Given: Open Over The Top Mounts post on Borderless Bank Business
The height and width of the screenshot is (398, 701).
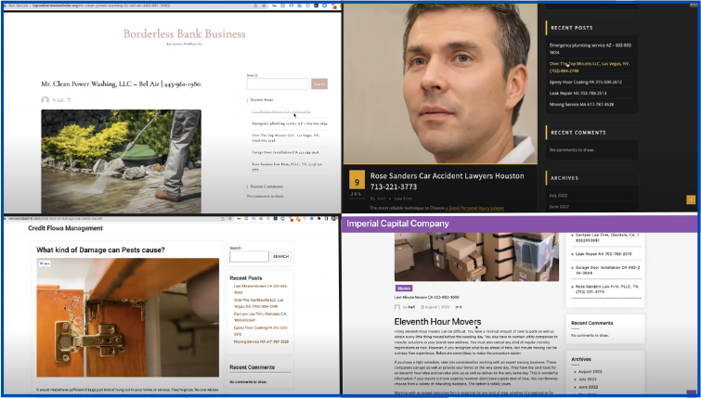Looking at the screenshot, I should pos(286,137).
